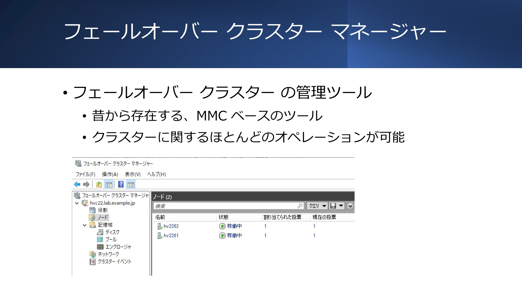Select プール in the tree
This screenshot has height=293, width=522.
pos(111,240)
